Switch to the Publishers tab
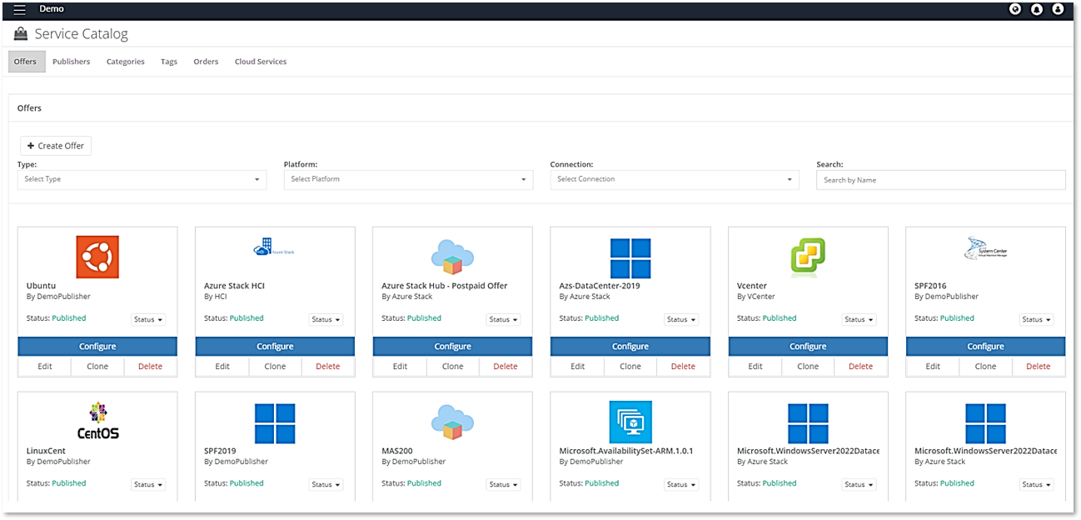 tap(72, 62)
